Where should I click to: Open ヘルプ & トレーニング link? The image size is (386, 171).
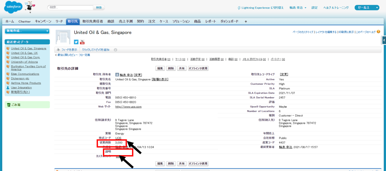(336, 8)
